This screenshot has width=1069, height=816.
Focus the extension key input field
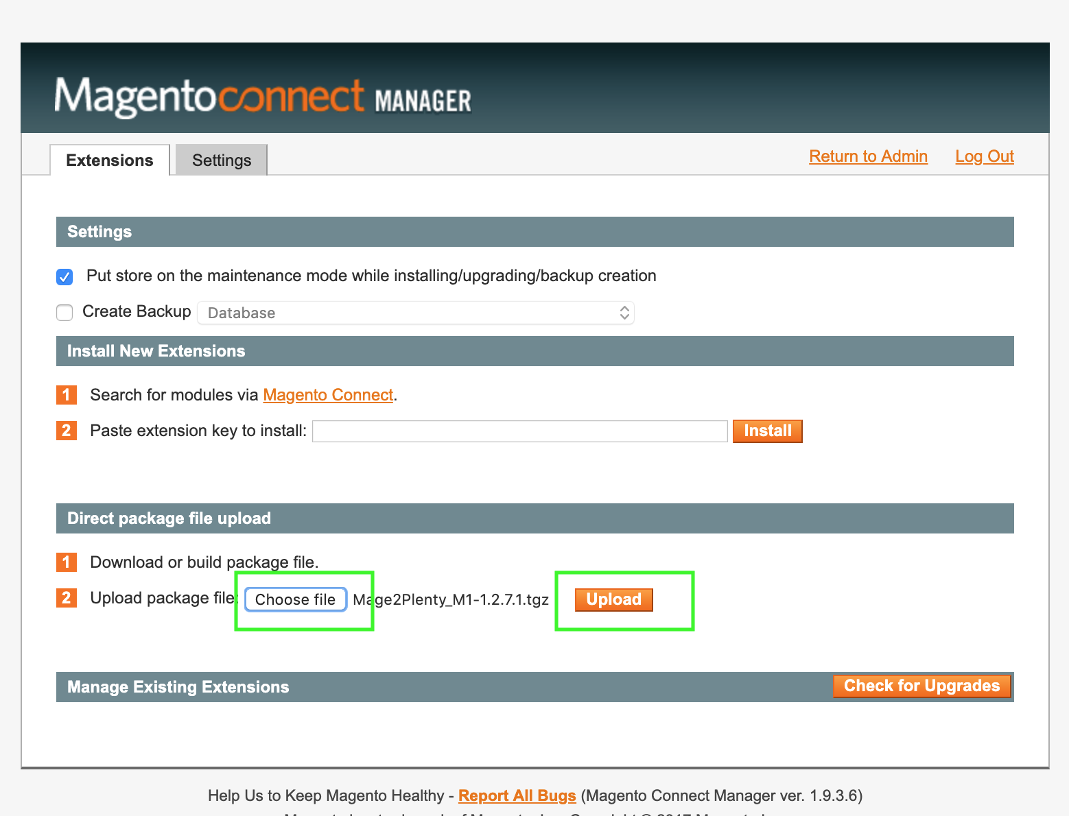coord(519,431)
